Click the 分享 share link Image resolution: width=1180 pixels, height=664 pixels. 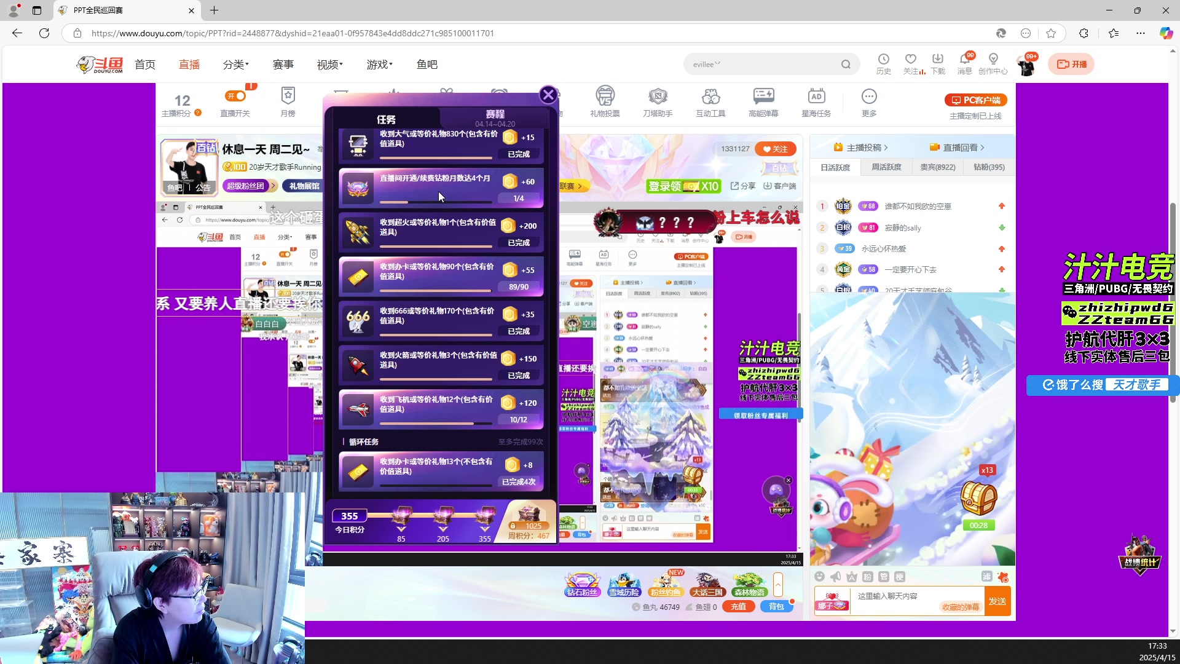pyautogui.click(x=743, y=186)
